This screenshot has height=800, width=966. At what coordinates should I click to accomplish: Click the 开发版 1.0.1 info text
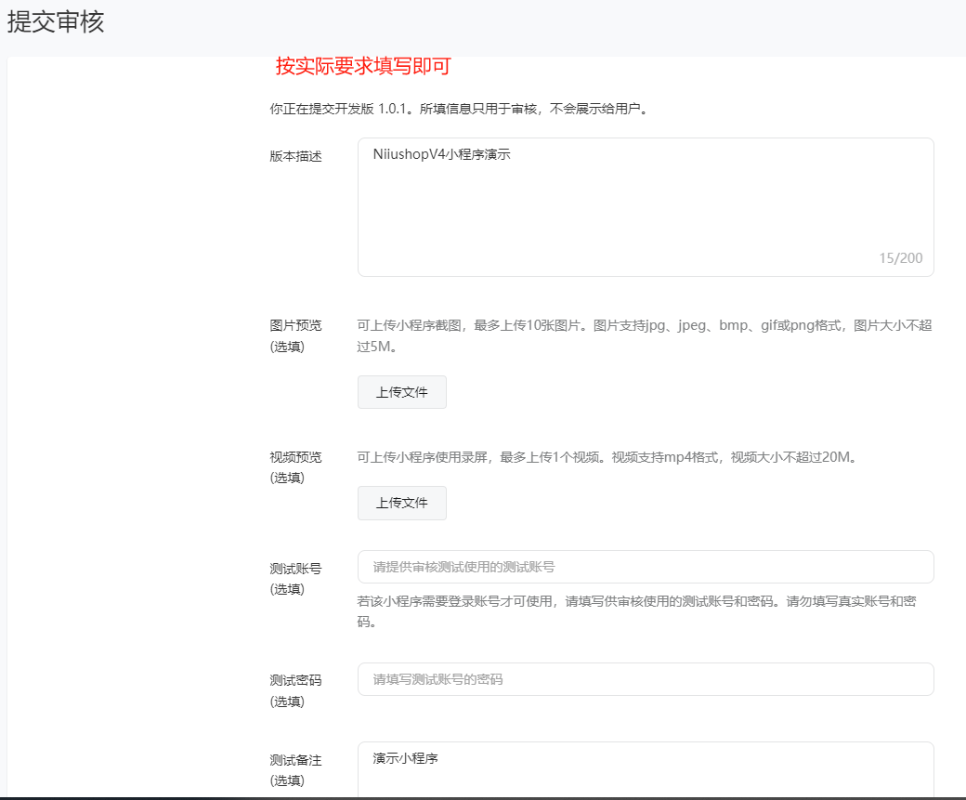[458, 109]
